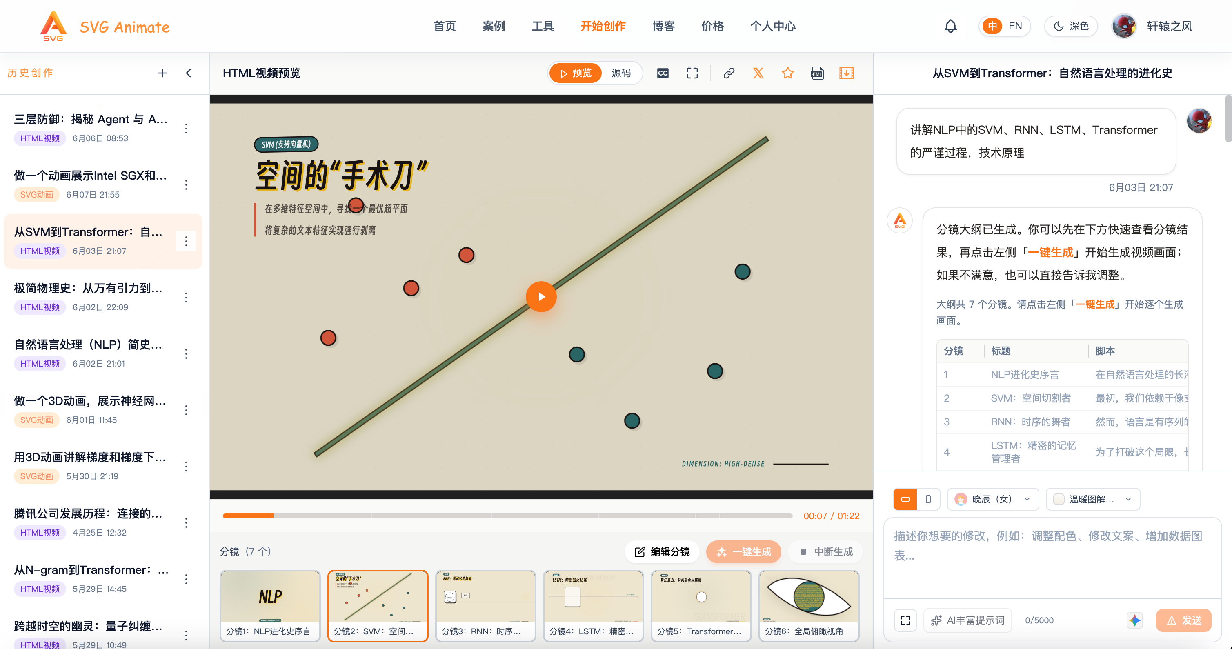
Task: Open 个人中心 nav item
Action: pyautogui.click(x=772, y=26)
